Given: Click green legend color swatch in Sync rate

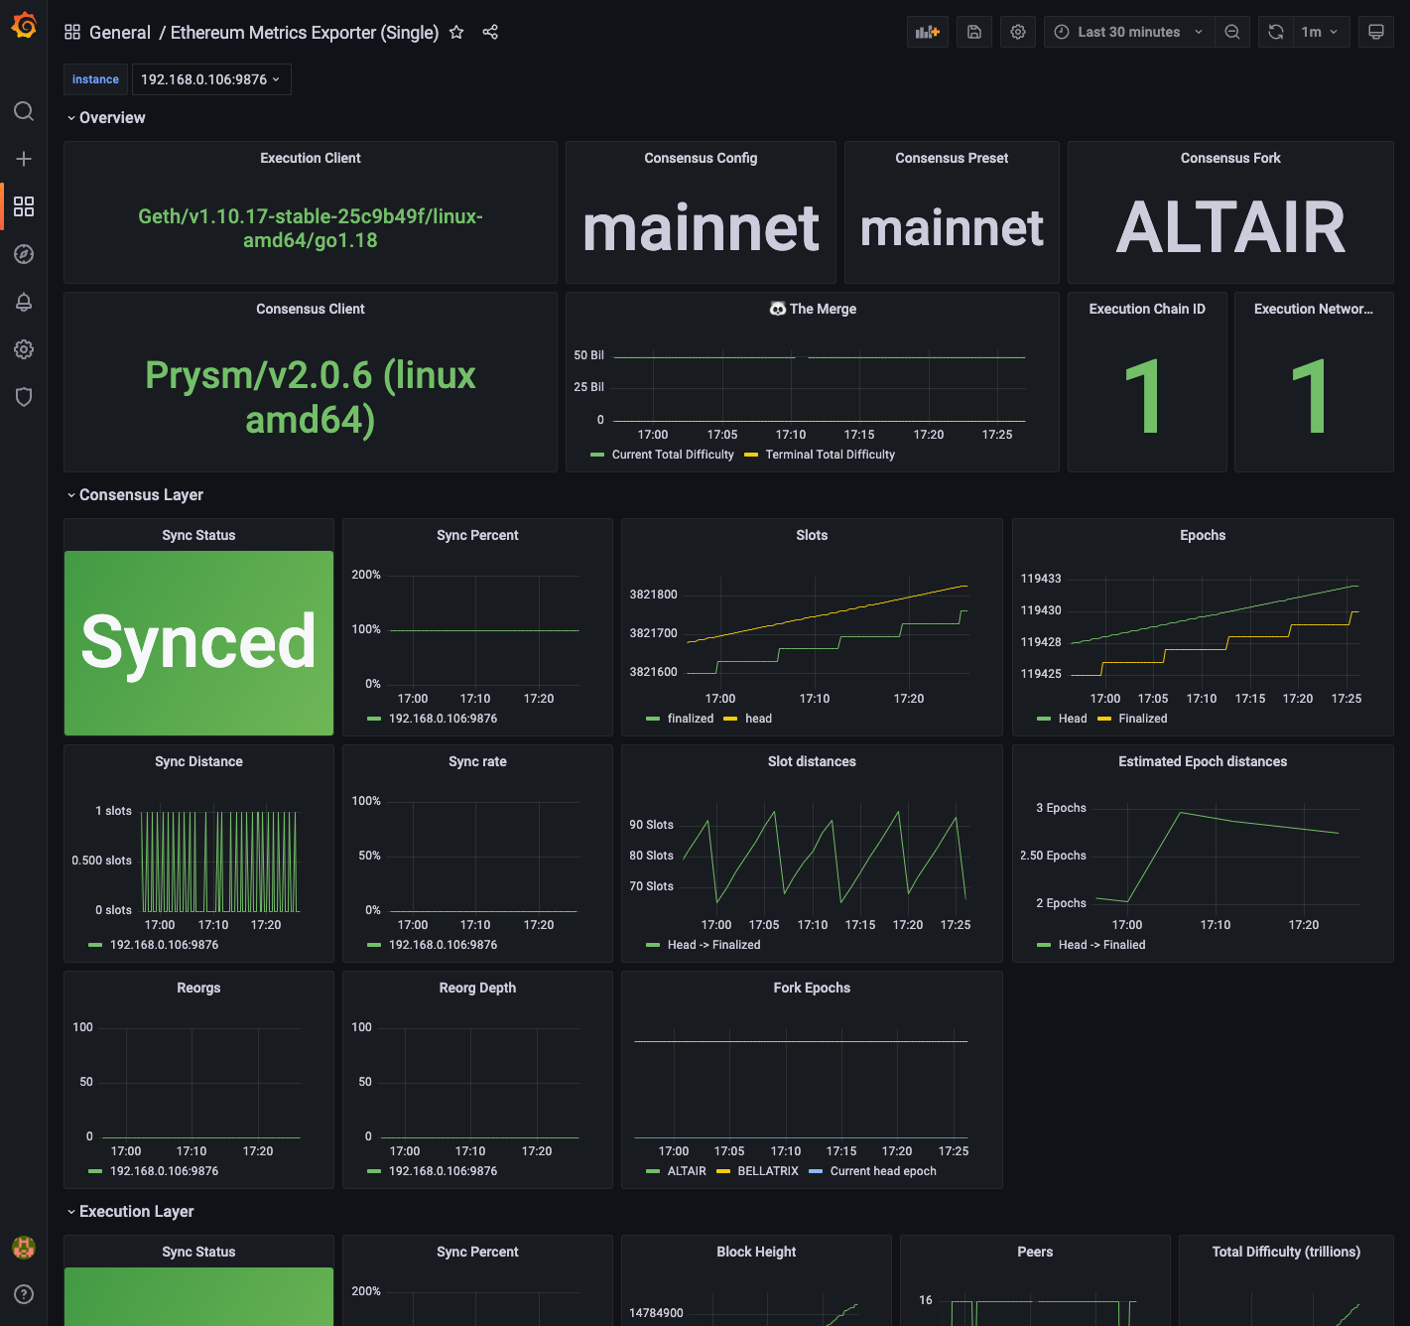Looking at the screenshot, I should [374, 945].
